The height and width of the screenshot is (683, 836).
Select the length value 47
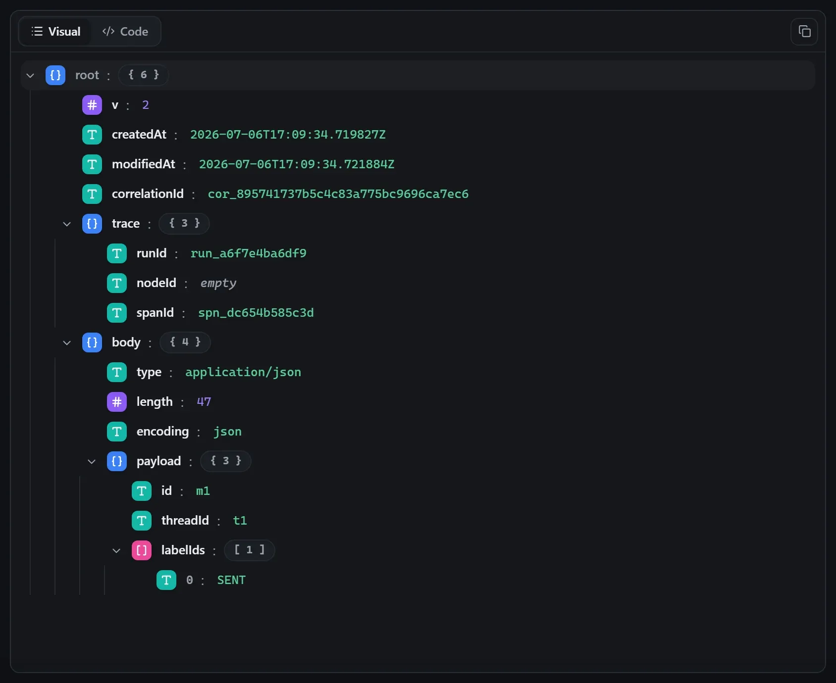pos(204,402)
